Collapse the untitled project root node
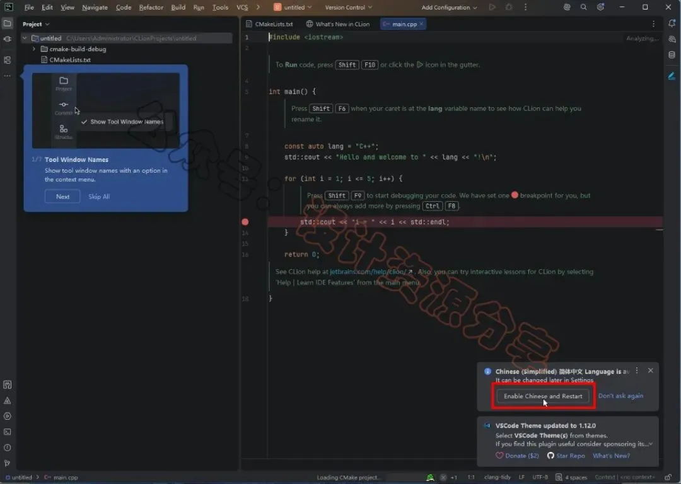 [25, 38]
